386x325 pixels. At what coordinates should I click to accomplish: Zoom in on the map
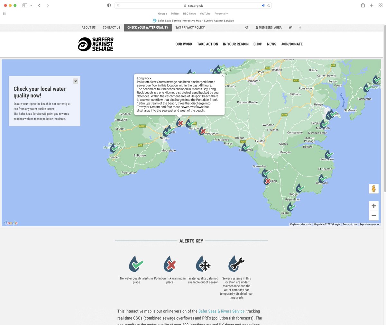click(x=374, y=206)
